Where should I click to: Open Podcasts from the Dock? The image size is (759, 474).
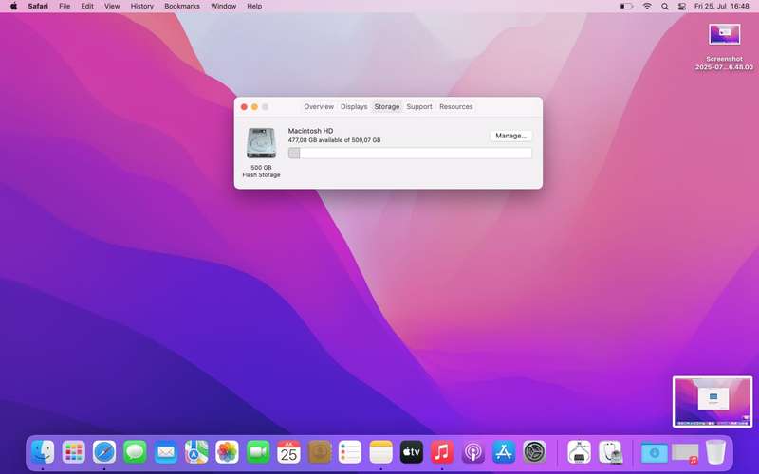point(472,452)
